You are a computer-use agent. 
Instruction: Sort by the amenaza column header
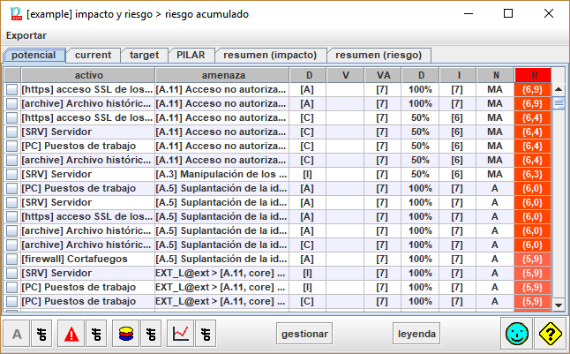(222, 75)
